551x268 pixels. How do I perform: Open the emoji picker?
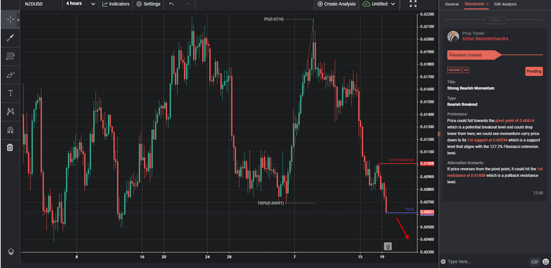545,262
